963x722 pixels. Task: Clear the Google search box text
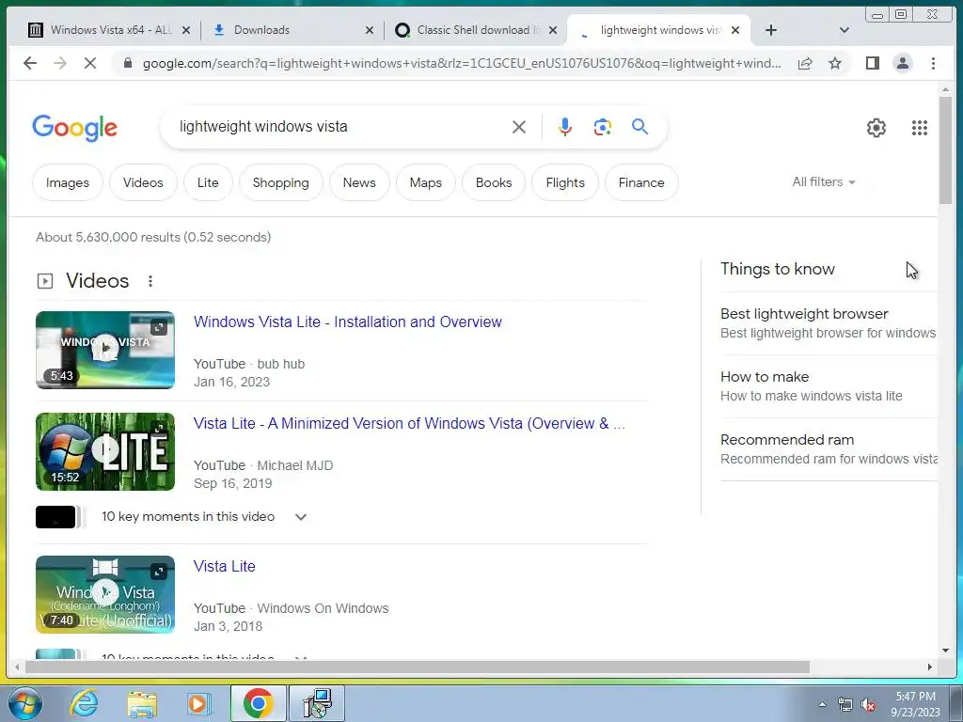coord(519,127)
